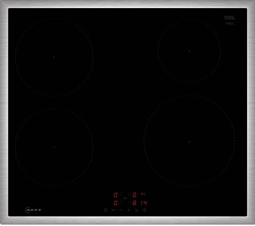Select the front right zone circle symbol
The width and height of the screenshot is (255, 226).
point(130,203)
